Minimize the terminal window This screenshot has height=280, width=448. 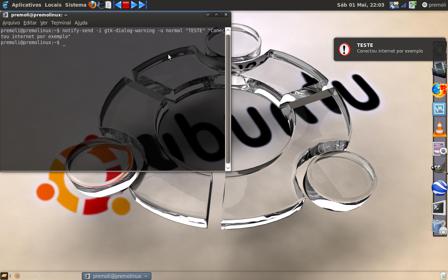point(208,15)
